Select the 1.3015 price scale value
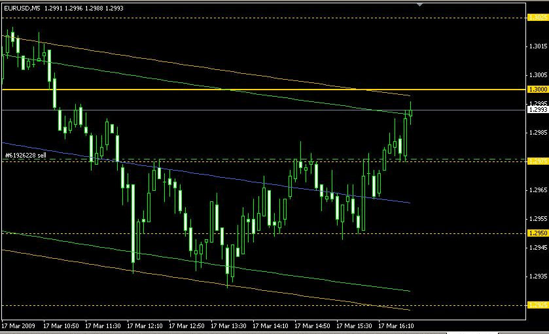Screen dimensions: 549x334 click(538, 46)
